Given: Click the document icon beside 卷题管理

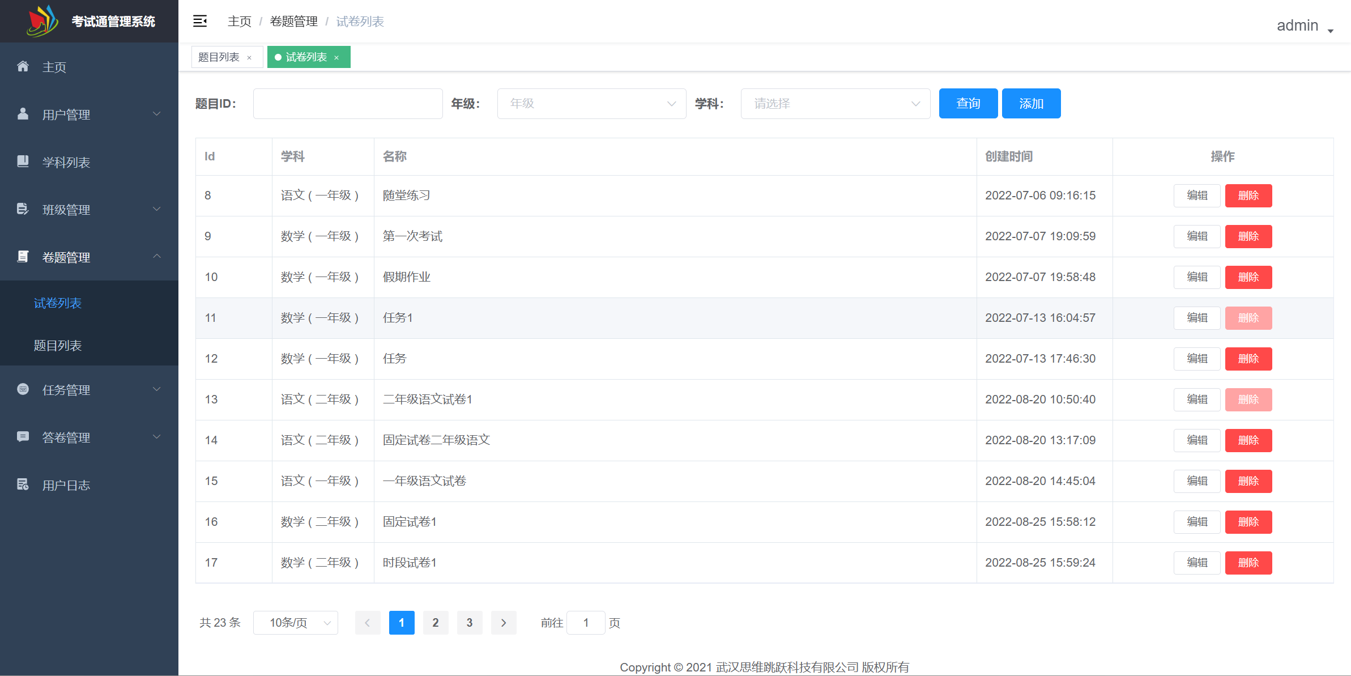Looking at the screenshot, I should (23, 257).
